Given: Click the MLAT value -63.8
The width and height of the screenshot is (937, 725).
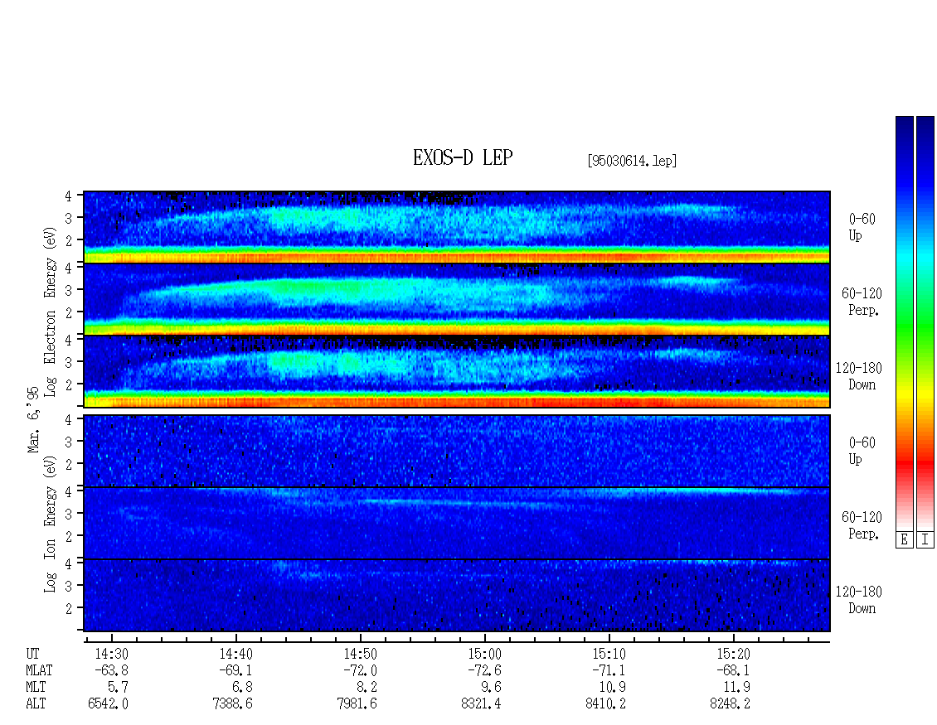Looking at the screenshot, I should (x=112, y=670).
